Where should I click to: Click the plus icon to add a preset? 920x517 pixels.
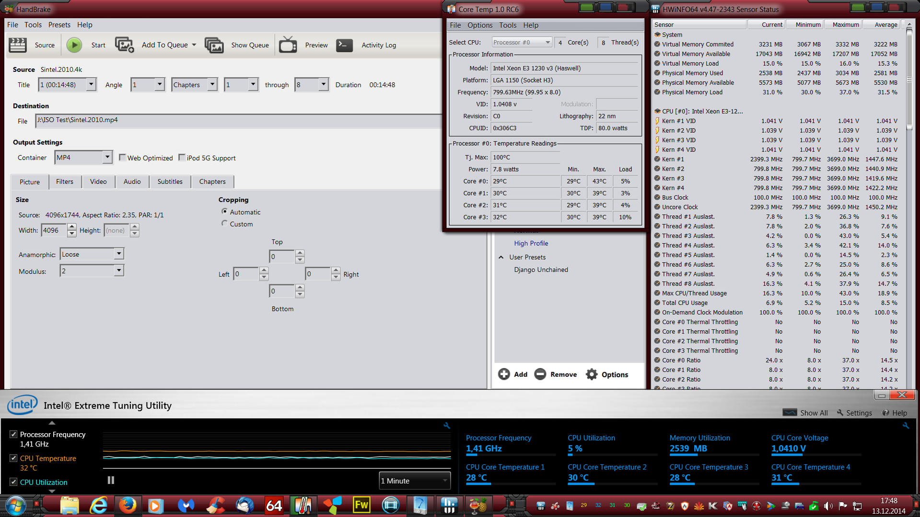click(x=504, y=374)
